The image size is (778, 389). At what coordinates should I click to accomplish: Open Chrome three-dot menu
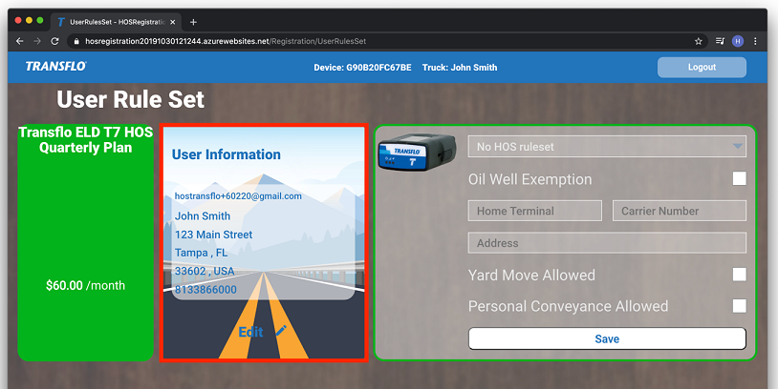click(756, 41)
